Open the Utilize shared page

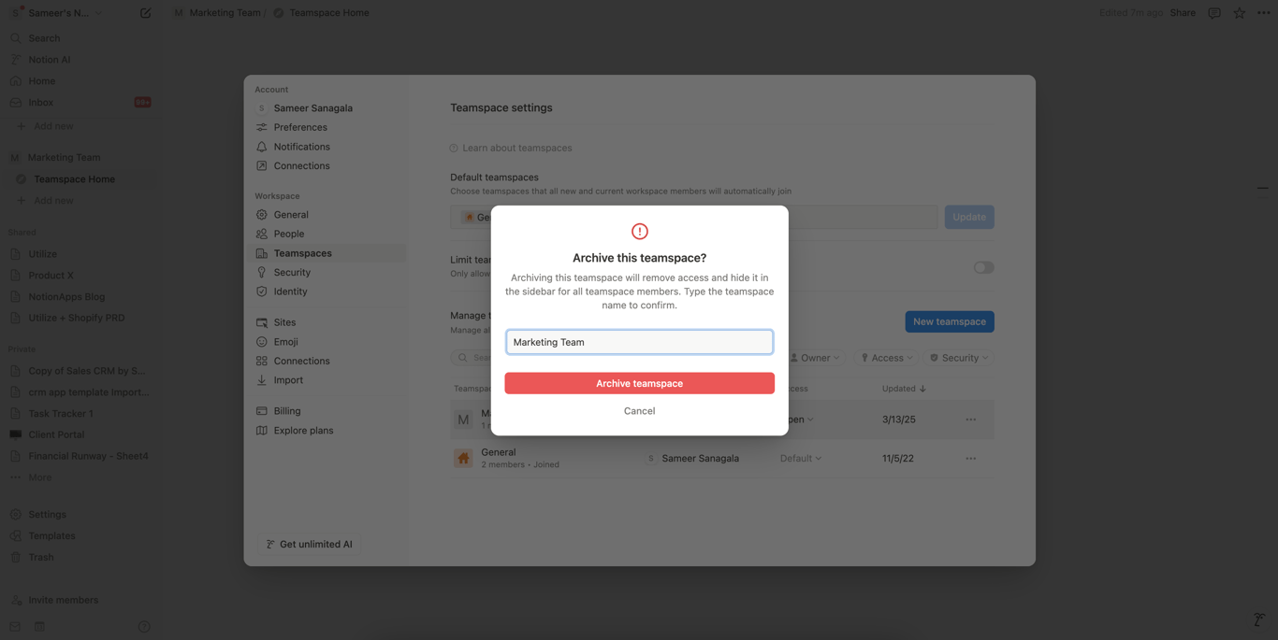(x=80, y=254)
